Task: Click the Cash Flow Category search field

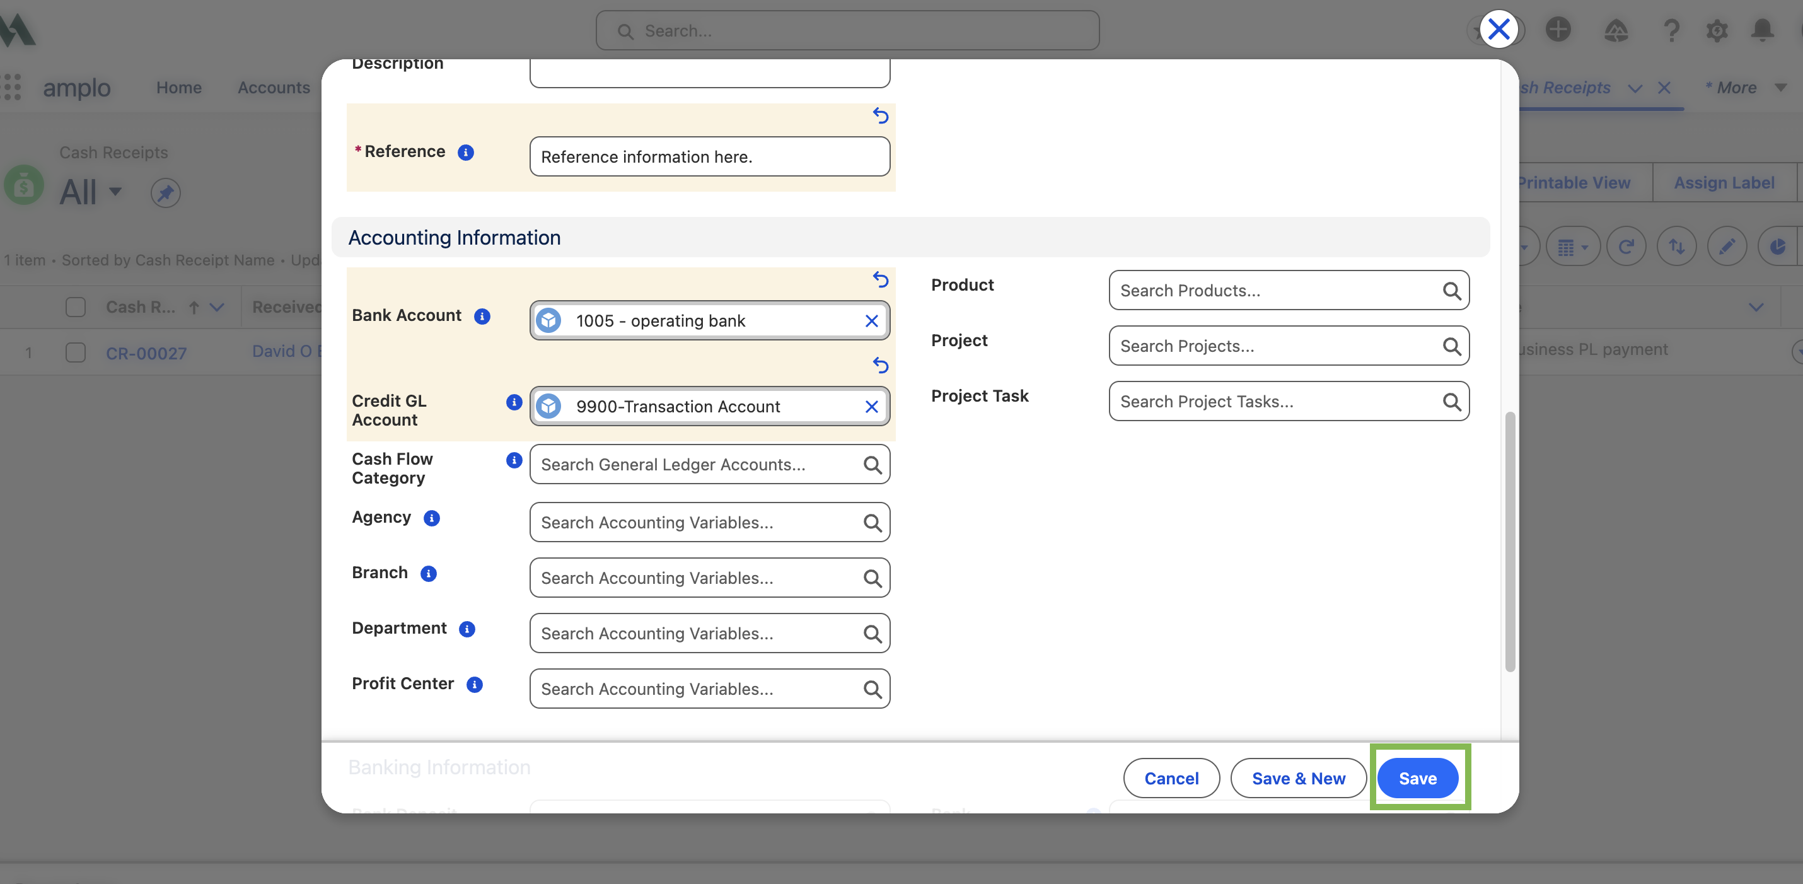Action: tap(710, 464)
